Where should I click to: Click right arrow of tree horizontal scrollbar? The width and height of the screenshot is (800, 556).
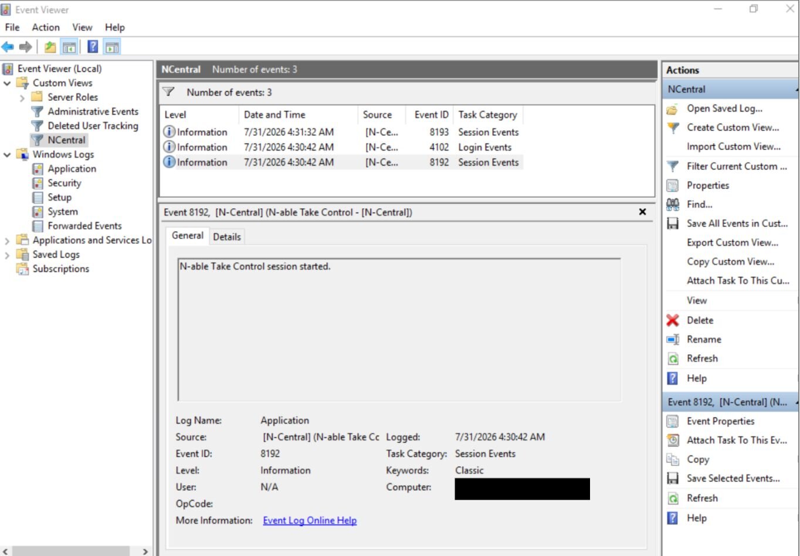[x=145, y=551]
